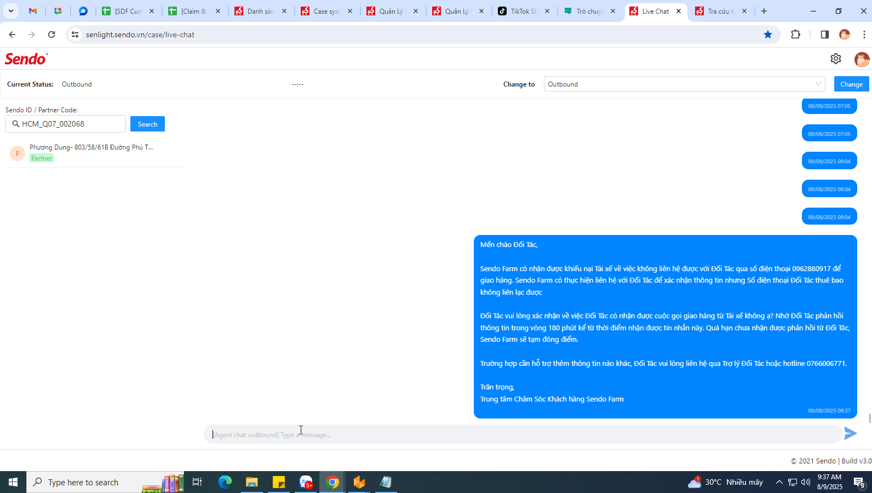Open the browser extensions puzzle icon

pyautogui.click(x=796, y=35)
